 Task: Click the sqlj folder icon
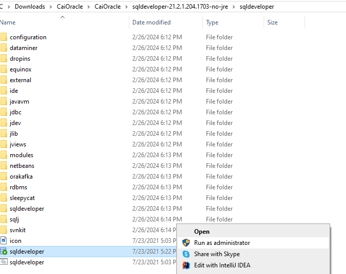4,219
